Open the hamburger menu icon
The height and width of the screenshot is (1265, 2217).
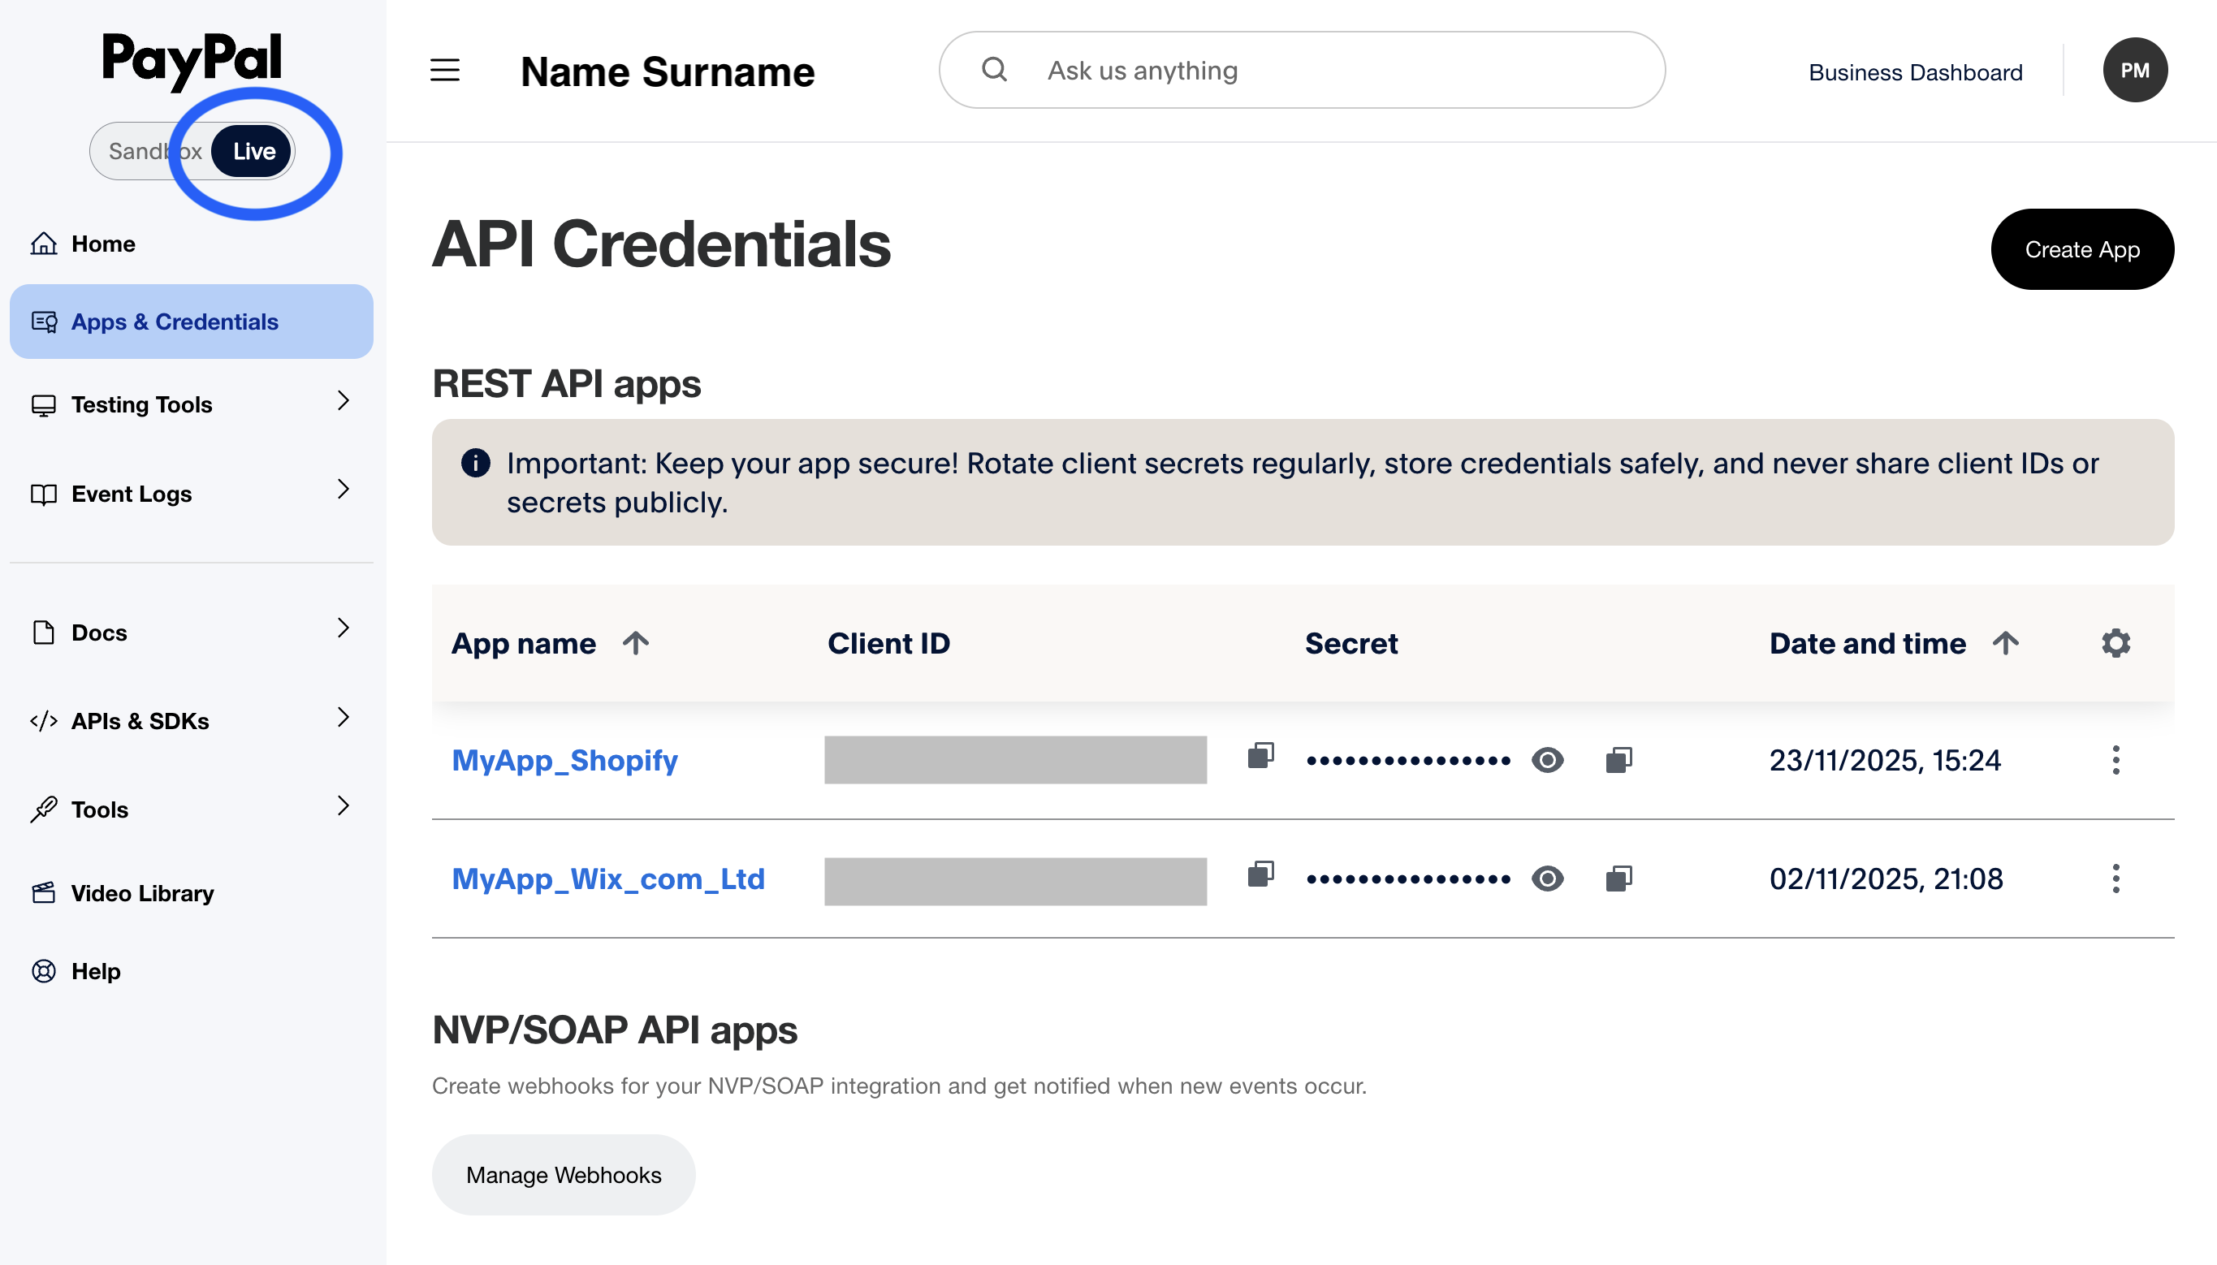[445, 71]
